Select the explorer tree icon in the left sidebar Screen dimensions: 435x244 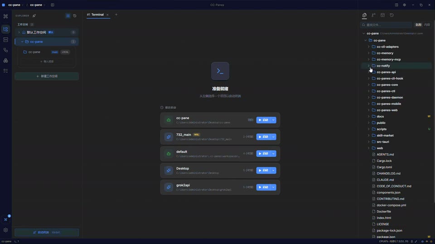point(5,29)
